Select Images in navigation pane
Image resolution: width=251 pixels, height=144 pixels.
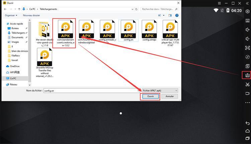point(13,42)
